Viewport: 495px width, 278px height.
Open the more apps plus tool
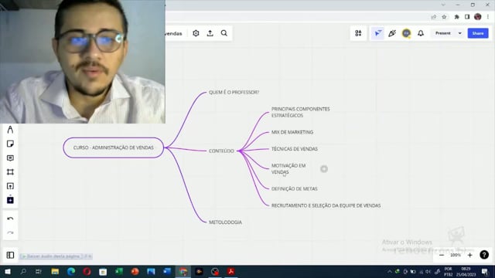coord(10,200)
